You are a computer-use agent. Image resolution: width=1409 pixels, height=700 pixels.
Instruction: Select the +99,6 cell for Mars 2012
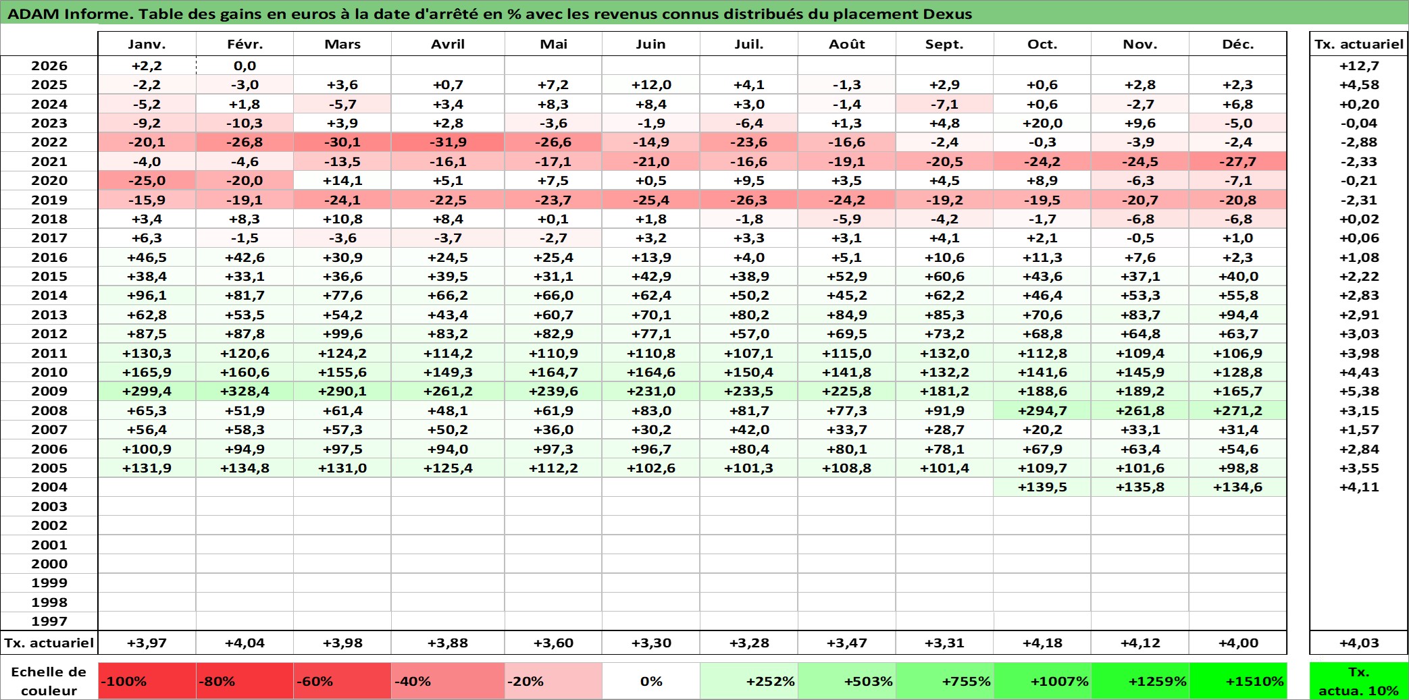point(342,333)
